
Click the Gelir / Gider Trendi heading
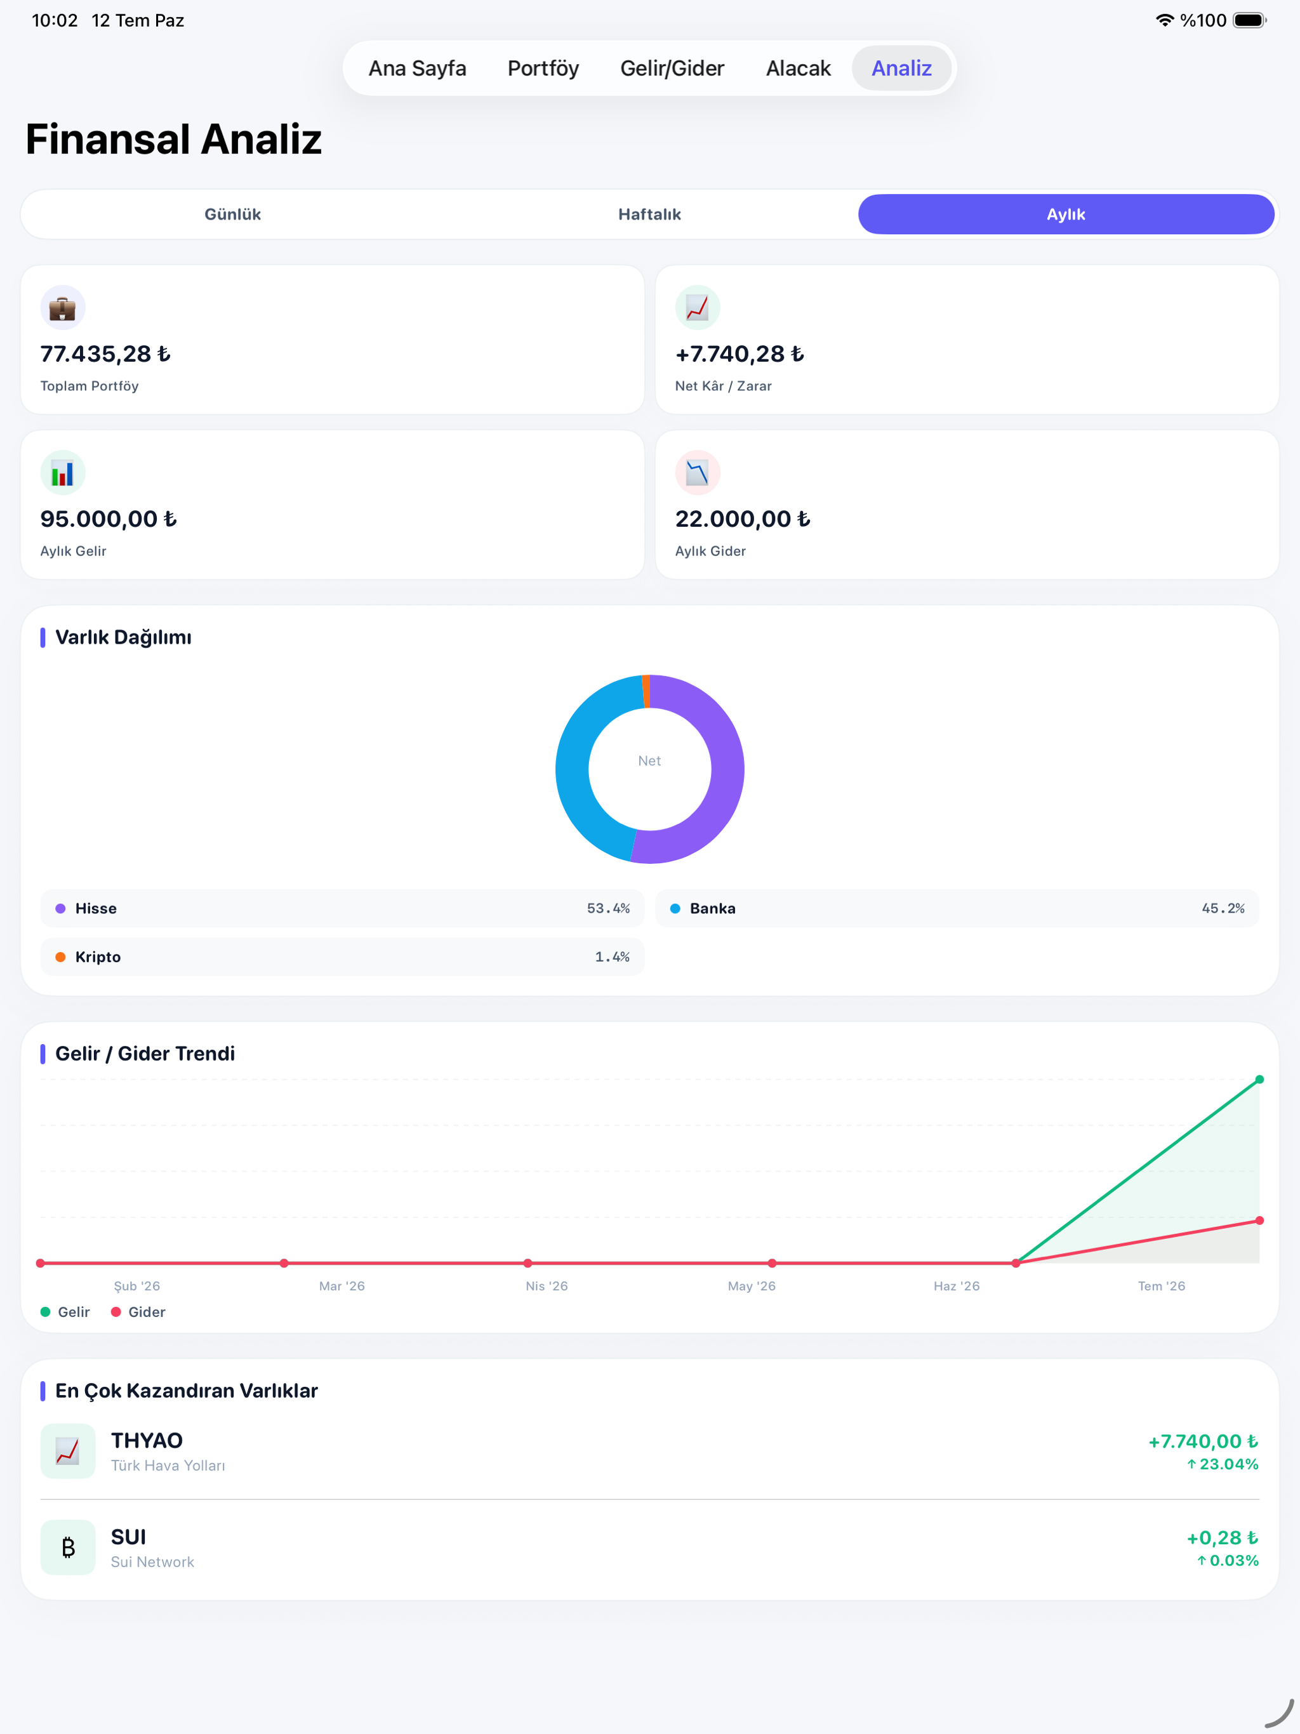(x=145, y=1054)
